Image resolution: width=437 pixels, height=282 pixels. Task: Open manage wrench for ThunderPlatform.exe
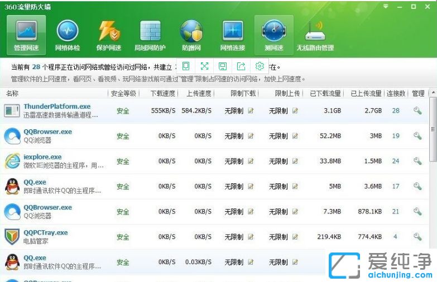coord(417,110)
